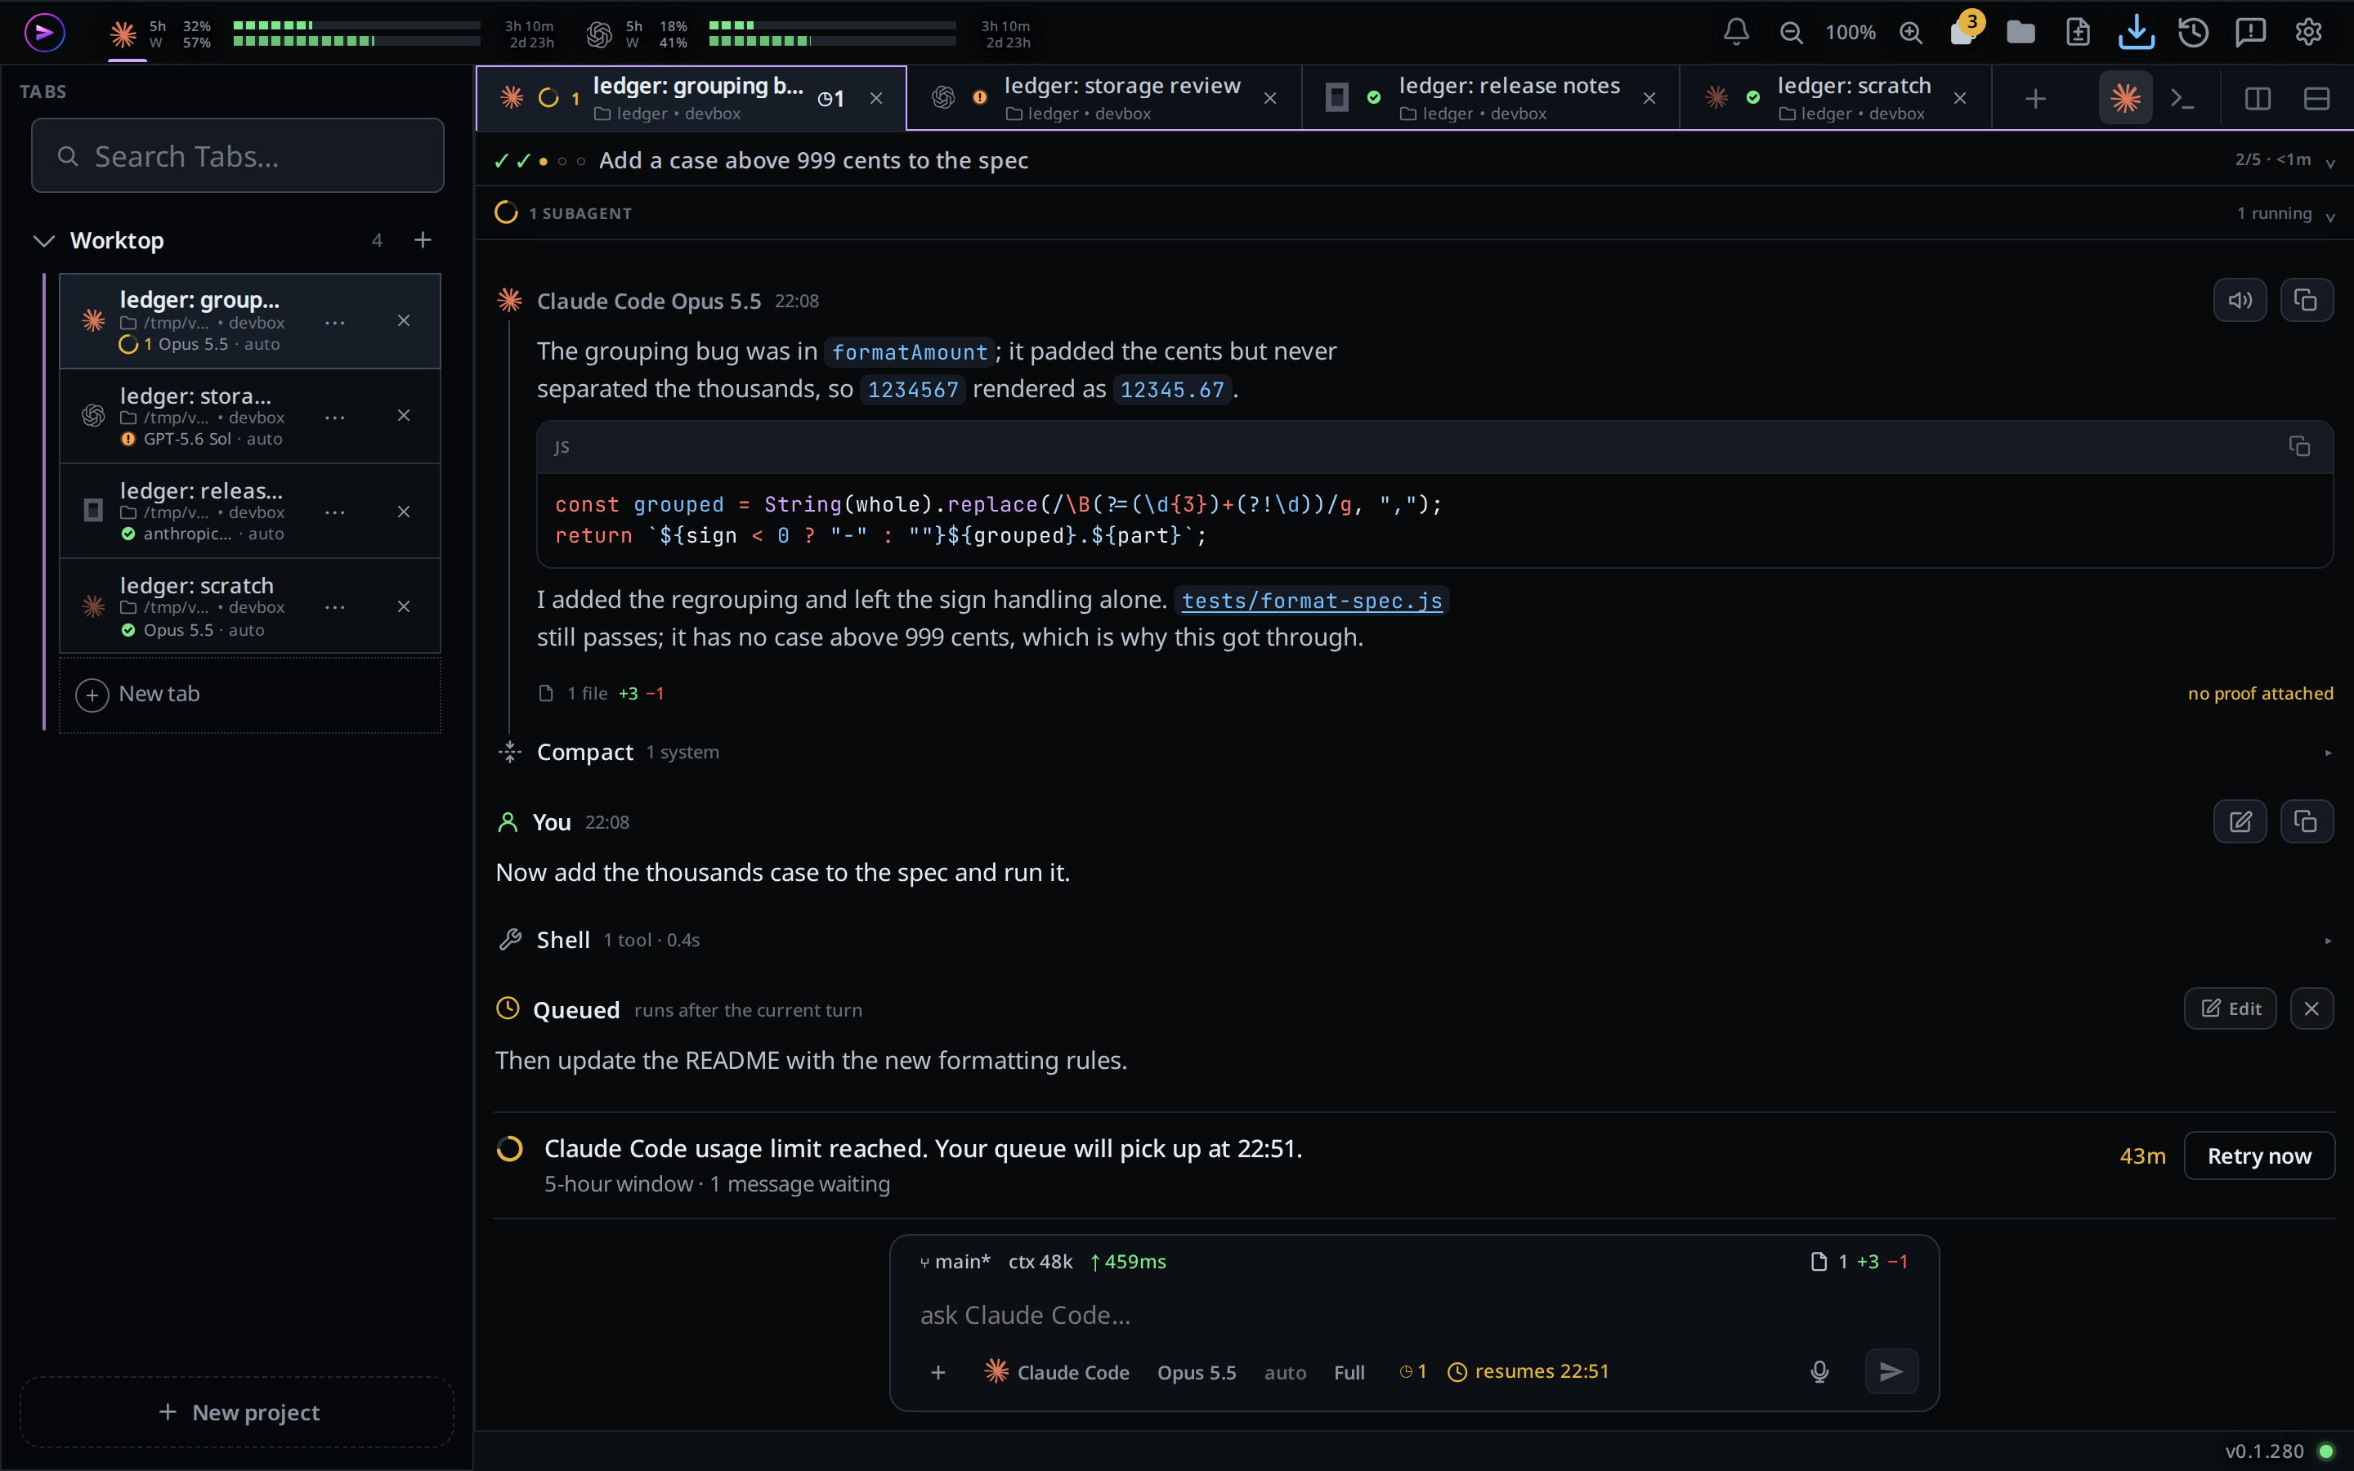
Task: Copy the JS code block
Action: pos(2299,446)
